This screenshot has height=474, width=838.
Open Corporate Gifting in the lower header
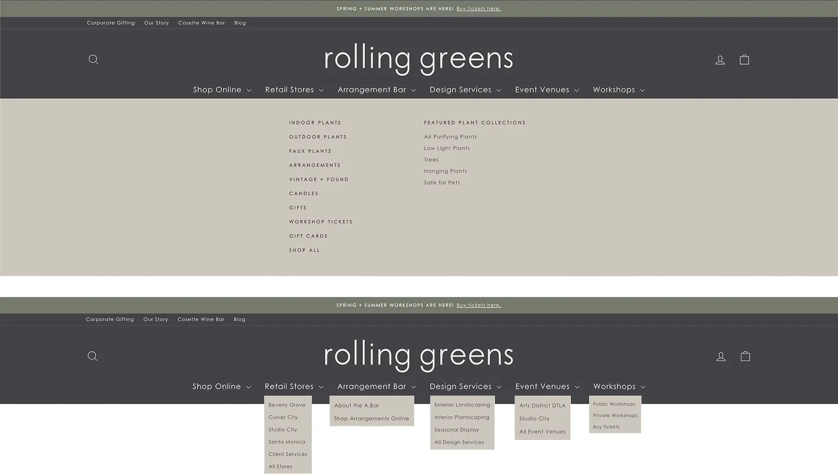click(x=110, y=319)
